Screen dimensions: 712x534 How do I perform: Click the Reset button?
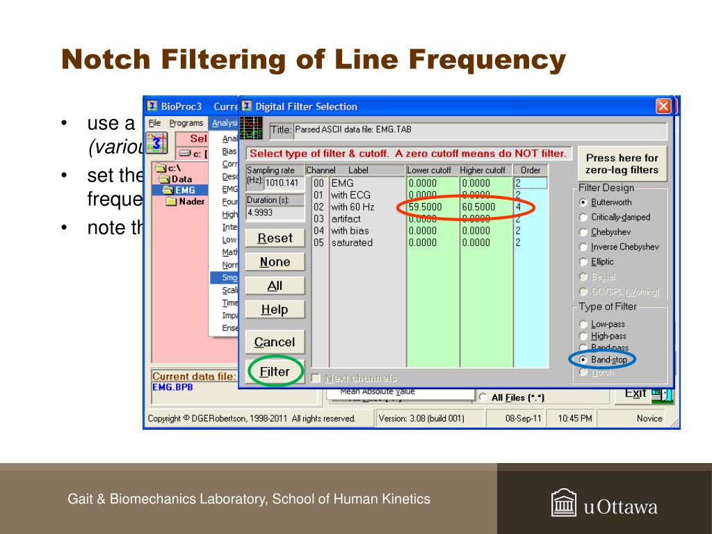click(275, 238)
